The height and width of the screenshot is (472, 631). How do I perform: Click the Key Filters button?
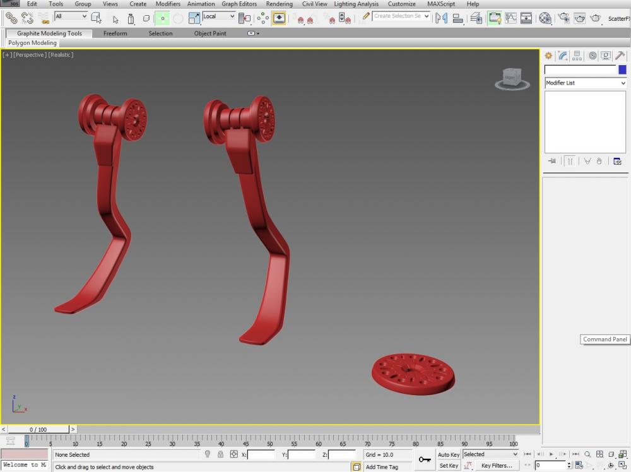(497, 466)
